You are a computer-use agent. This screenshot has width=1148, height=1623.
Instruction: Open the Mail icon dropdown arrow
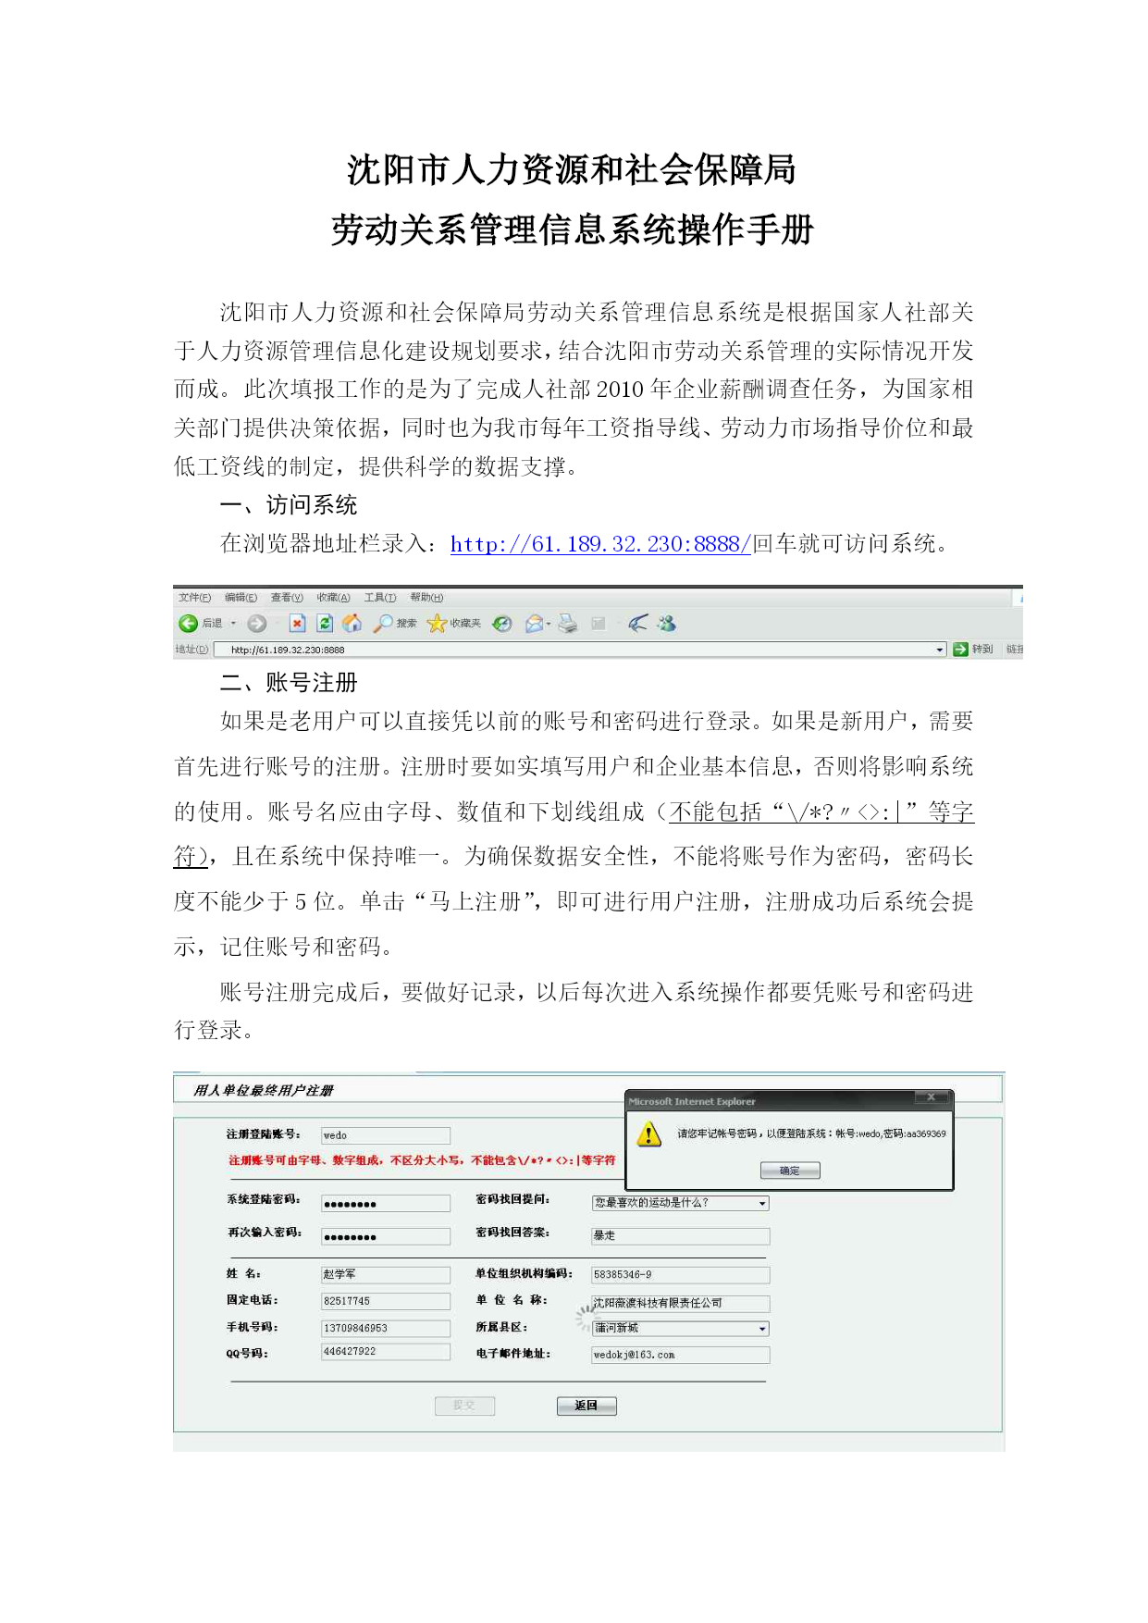[549, 624]
